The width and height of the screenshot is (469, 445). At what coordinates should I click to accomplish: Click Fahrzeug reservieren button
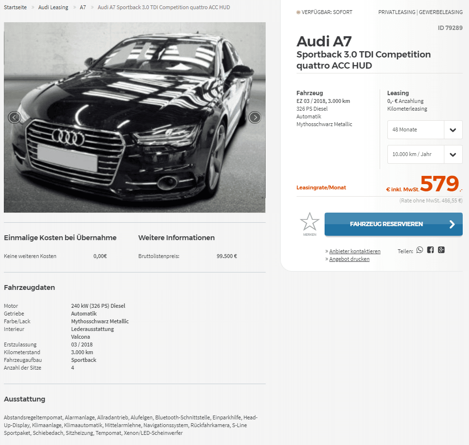[x=394, y=224]
